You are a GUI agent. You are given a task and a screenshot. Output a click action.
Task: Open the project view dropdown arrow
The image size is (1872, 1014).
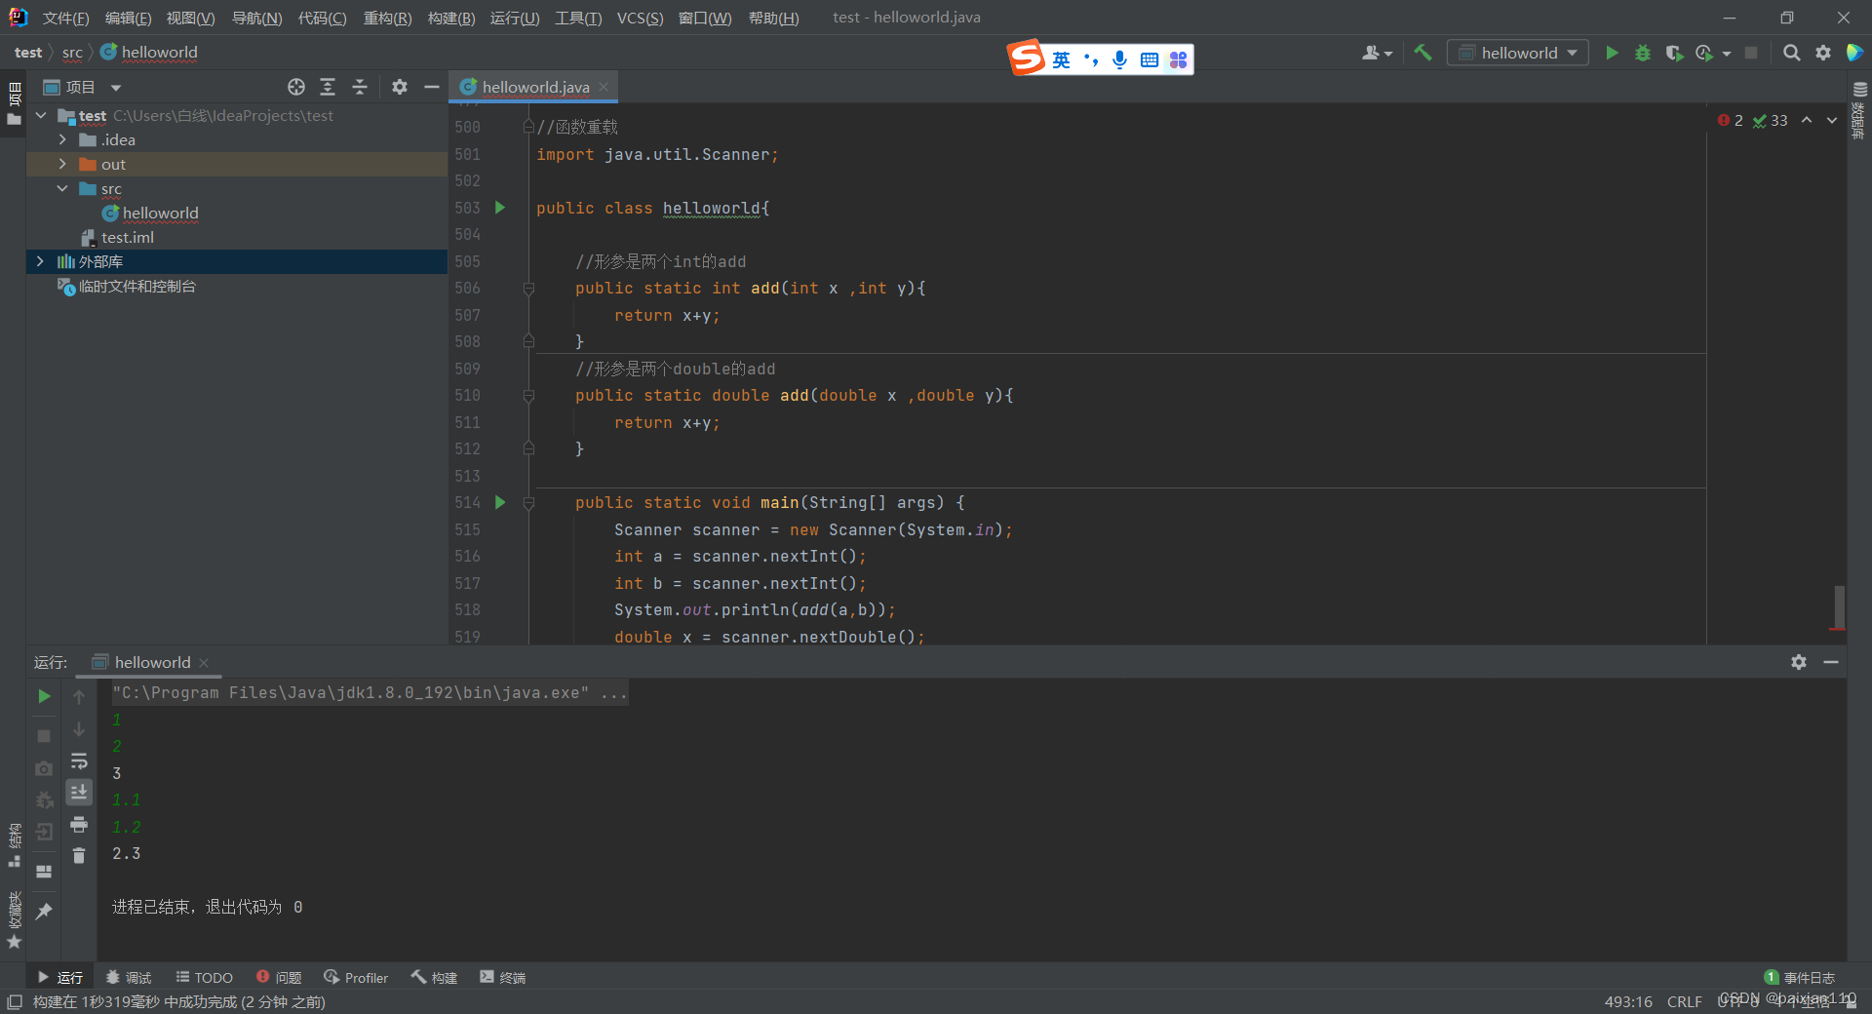(x=116, y=88)
